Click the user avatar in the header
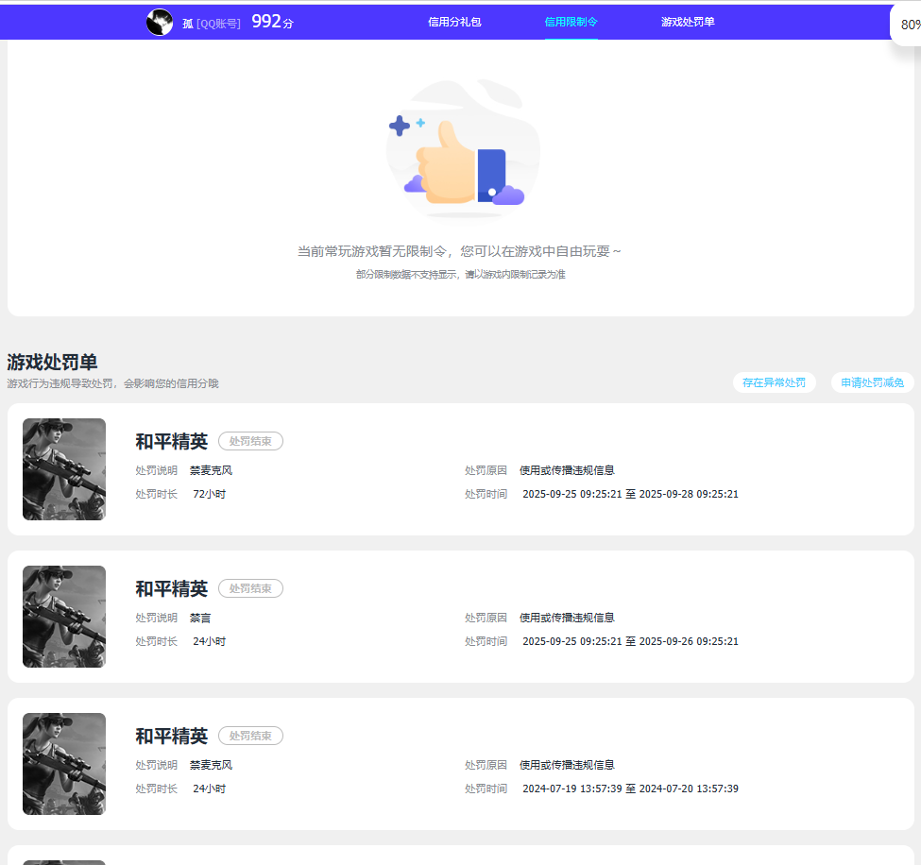The width and height of the screenshot is (921, 865). point(160,23)
